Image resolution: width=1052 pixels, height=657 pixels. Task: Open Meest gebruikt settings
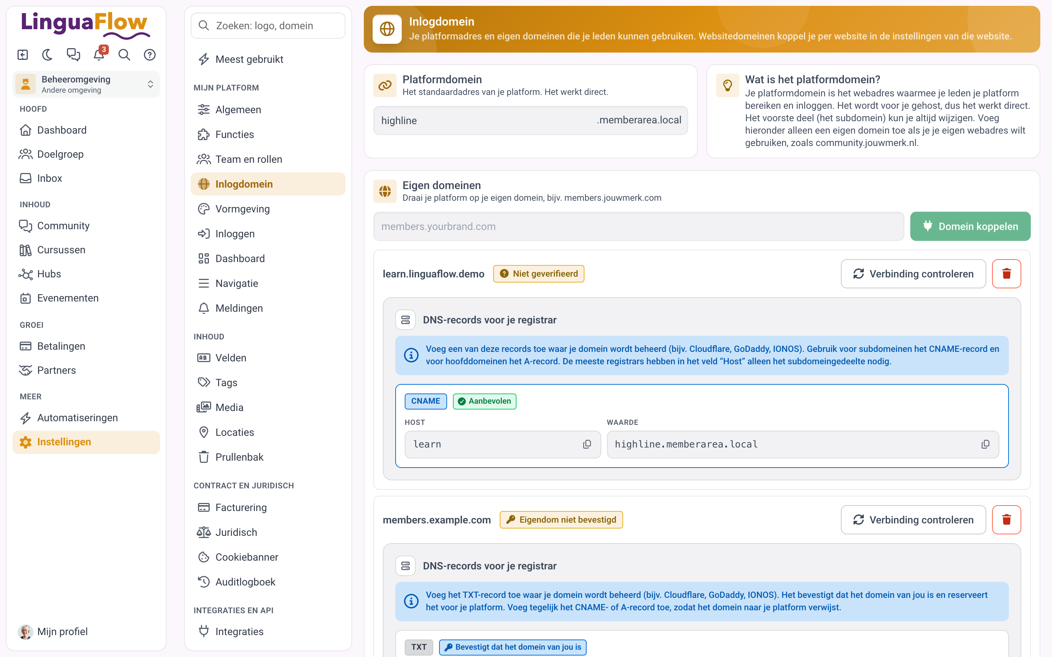point(268,59)
